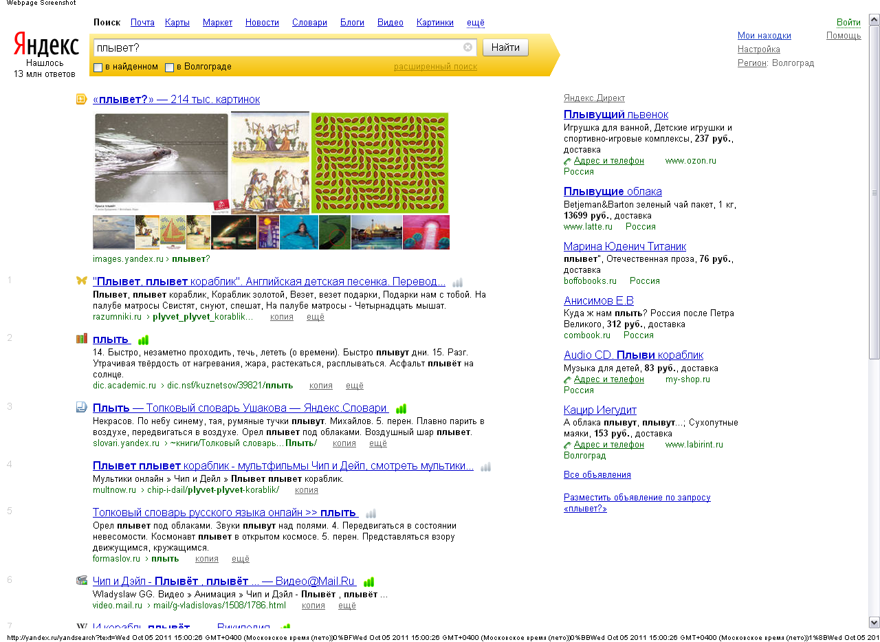Open the Блоги tab
880x642 pixels.
[x=352, y=23]
